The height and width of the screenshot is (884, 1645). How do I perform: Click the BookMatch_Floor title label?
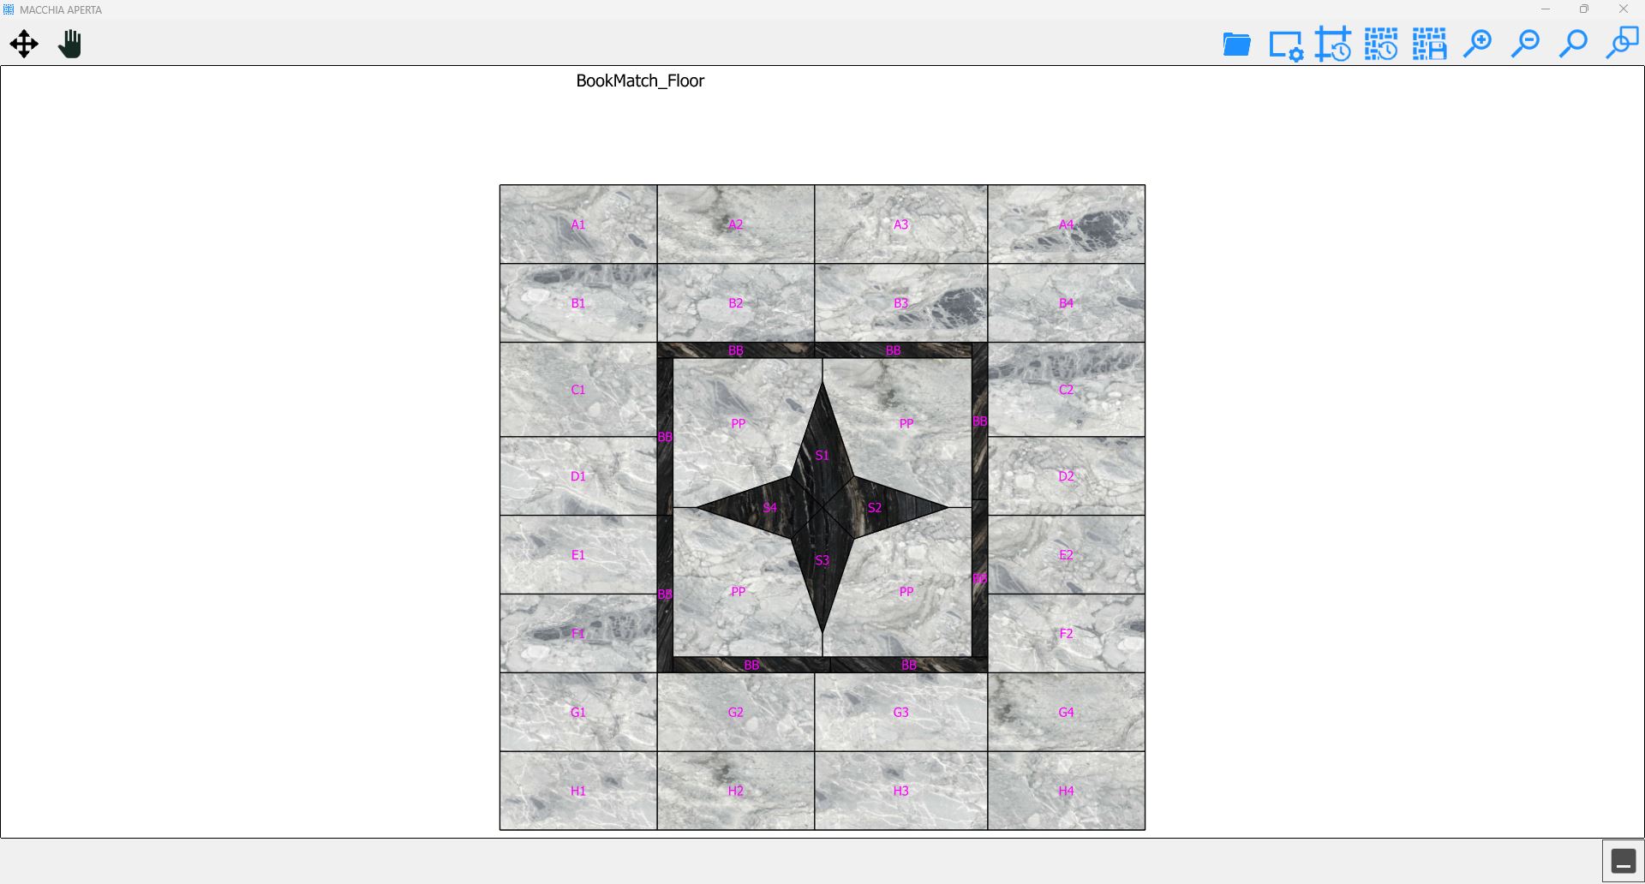(640, 81)
